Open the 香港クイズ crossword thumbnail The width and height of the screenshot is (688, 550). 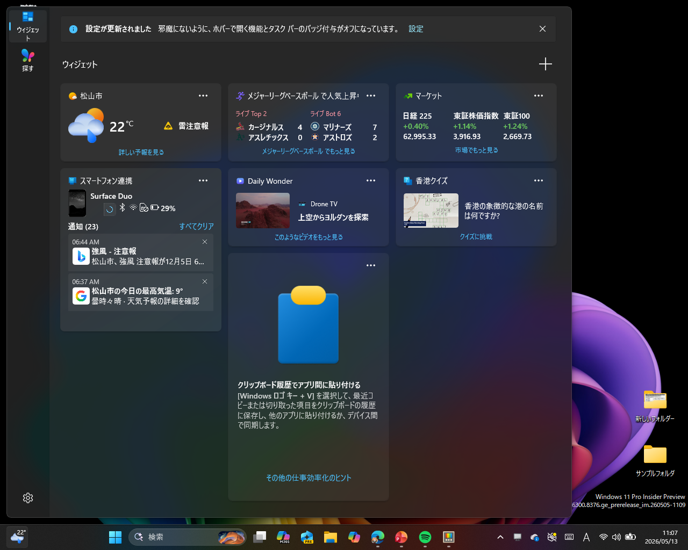[x=431, y=211]
